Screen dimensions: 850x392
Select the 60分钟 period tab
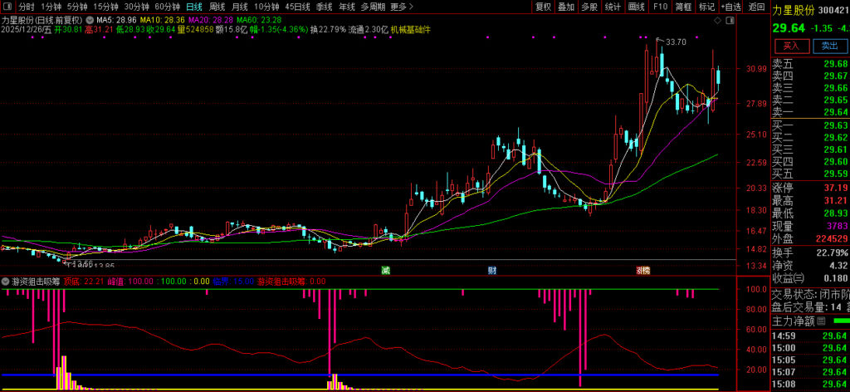pos(168,7)
